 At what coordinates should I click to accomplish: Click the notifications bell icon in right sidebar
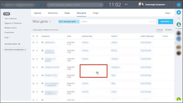tap(179, 12)
